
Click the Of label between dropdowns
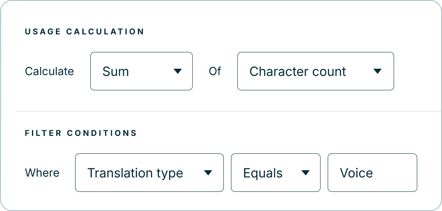tap(215, 71)
